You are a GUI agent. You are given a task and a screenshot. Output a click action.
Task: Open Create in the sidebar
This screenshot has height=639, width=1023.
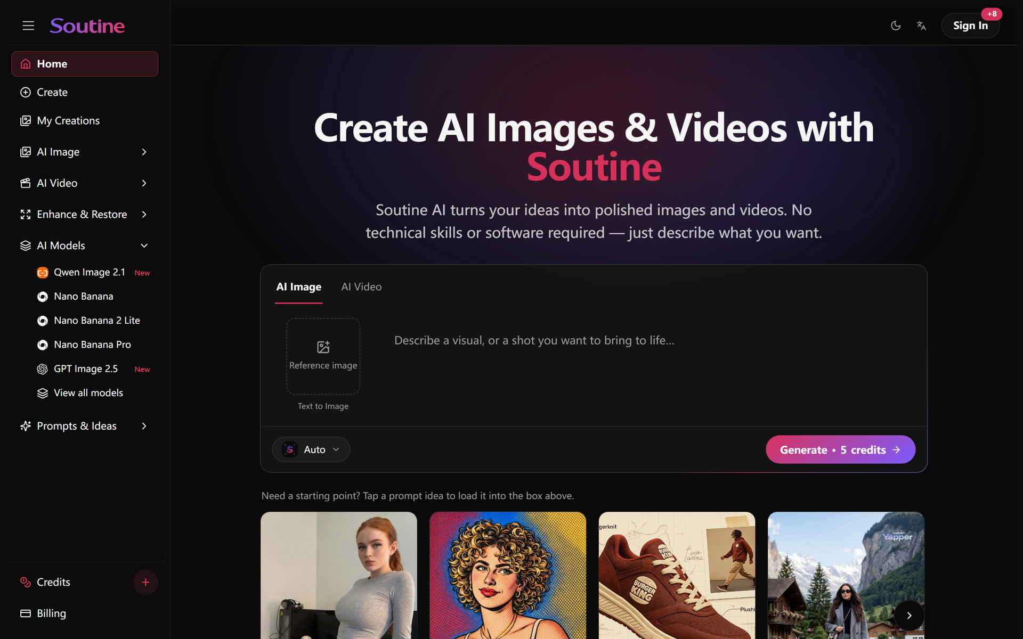[85, 92]
